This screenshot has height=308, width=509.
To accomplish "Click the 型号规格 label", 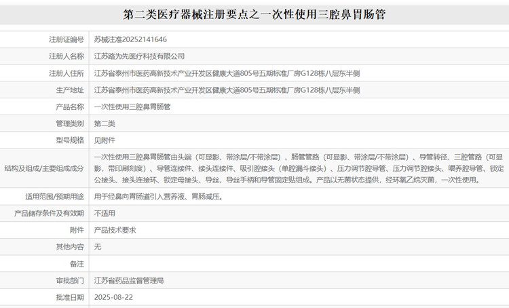I will 70,140.
